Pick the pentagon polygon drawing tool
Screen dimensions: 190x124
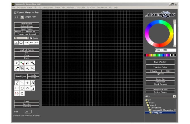22,88
